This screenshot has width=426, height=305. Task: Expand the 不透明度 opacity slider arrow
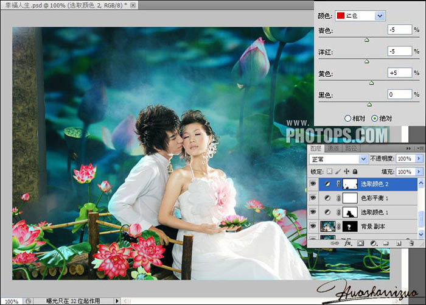click(419, 159)
